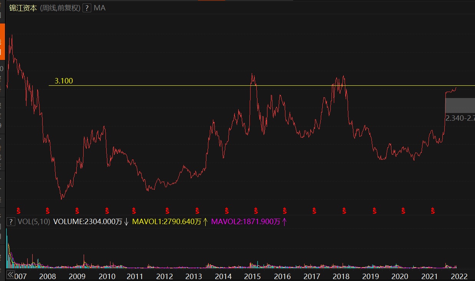Click the 2020 year label on time axis

point(399,276)
